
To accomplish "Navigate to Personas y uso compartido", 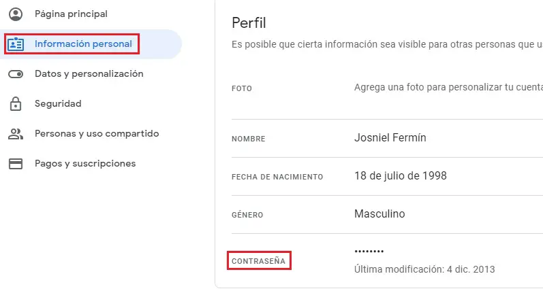I will 97,134.
